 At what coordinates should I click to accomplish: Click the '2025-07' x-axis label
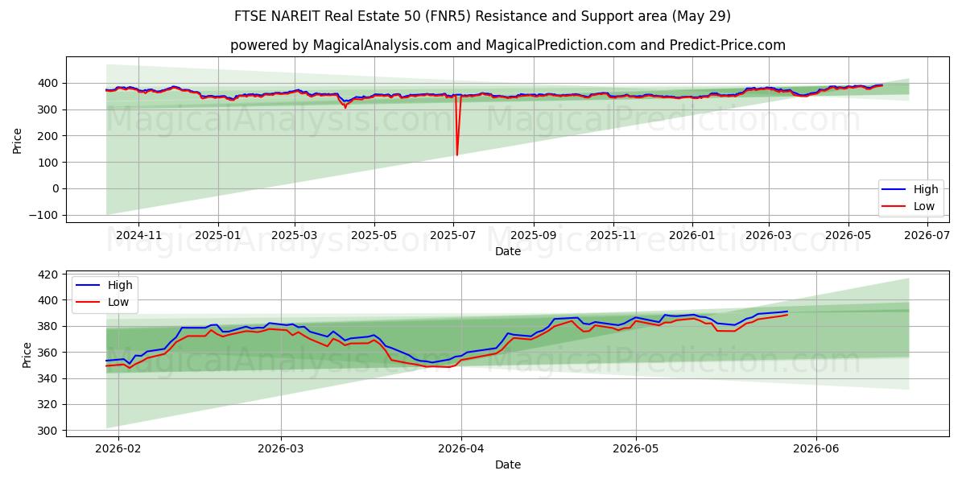[x=454, y=235]
